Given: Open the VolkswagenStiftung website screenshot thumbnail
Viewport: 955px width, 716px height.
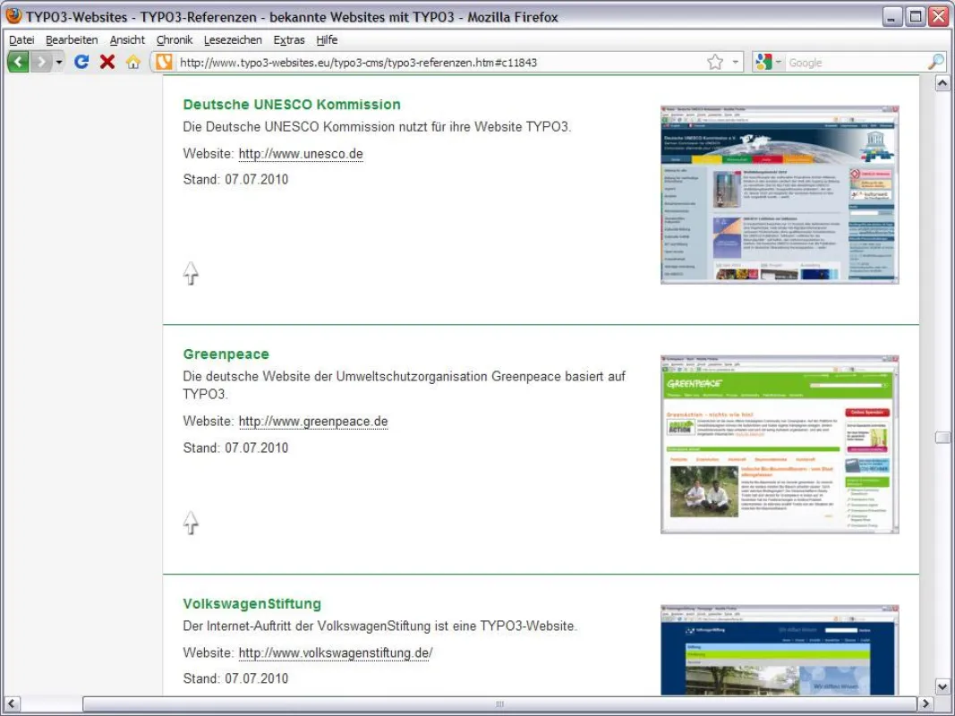Looking at the screenshot, I should click(x=780, y=651).
